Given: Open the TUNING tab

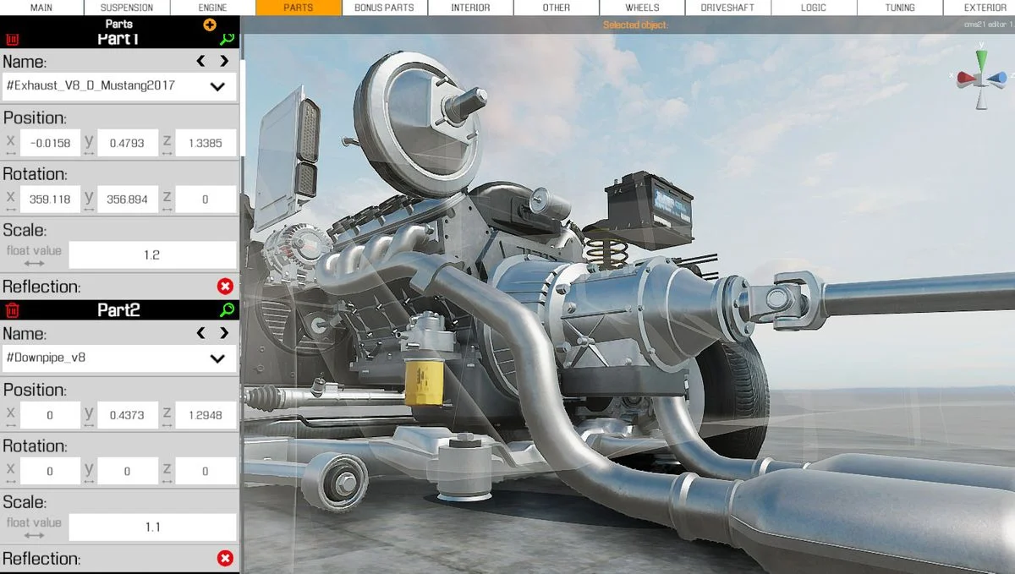Looking at the screenshot, I should [900, 8].
